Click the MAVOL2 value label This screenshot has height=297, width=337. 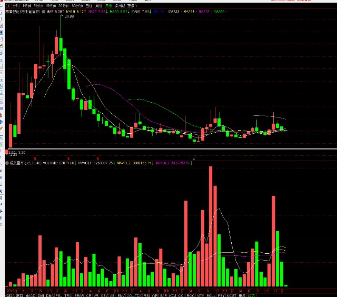pos(135,163)
